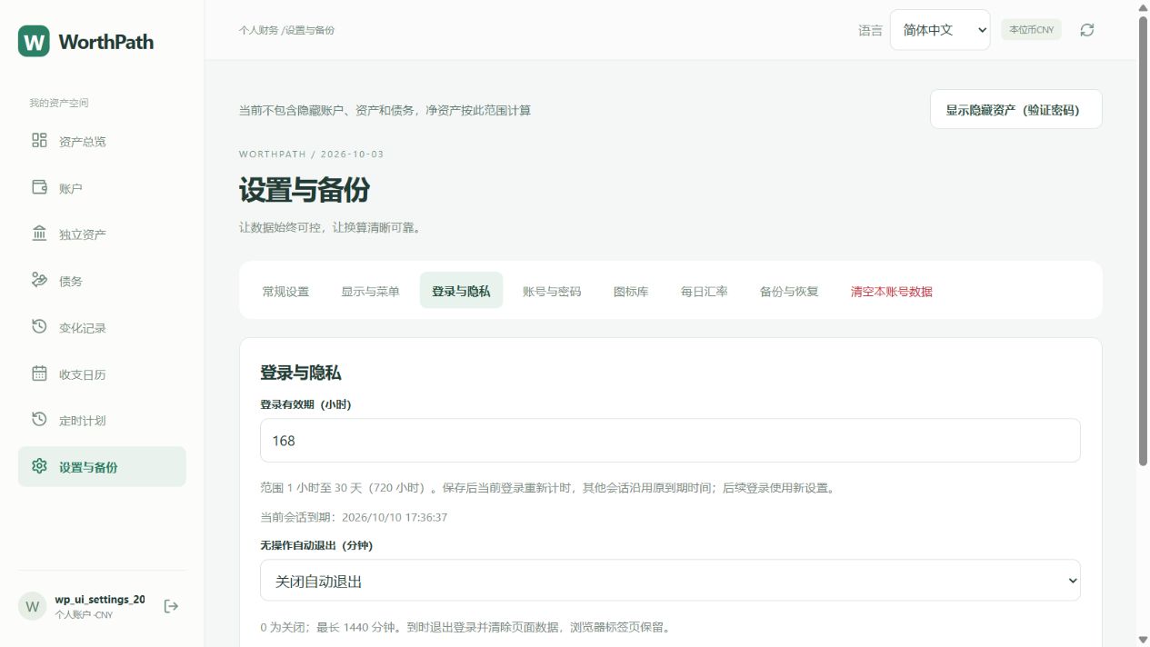The width and height of the screenshot is (1150, 647).
Task: Click the 登录有效期 input showing 168
Action: (x=670, y=440)
